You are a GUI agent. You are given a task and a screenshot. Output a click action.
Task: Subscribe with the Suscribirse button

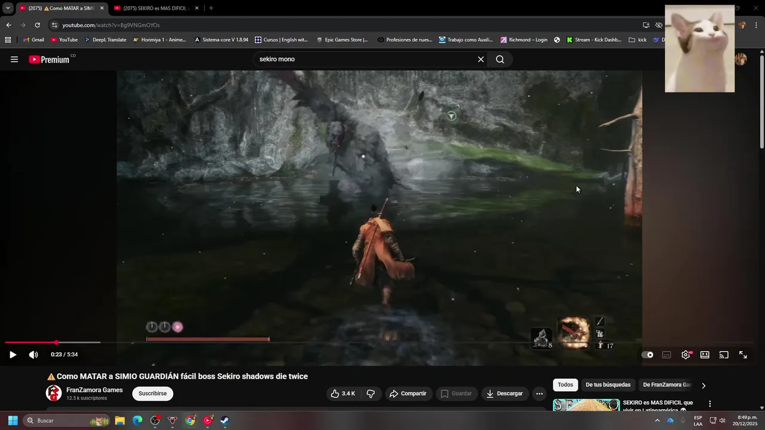[x=152, y=394]
